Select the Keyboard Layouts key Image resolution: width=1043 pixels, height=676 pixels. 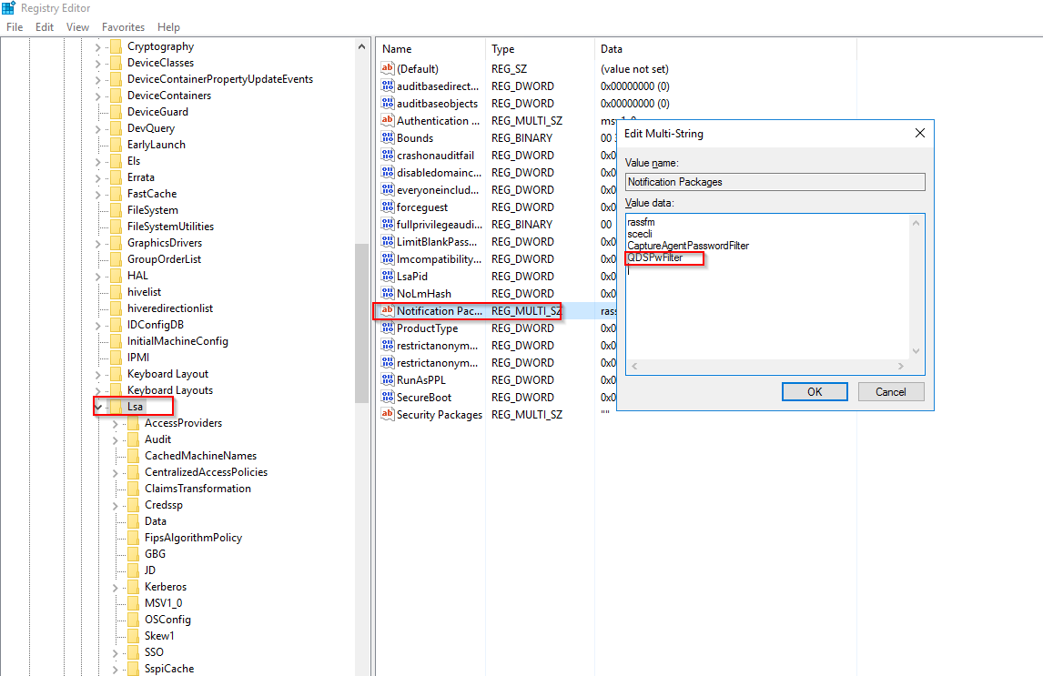[x=169, y=390]
